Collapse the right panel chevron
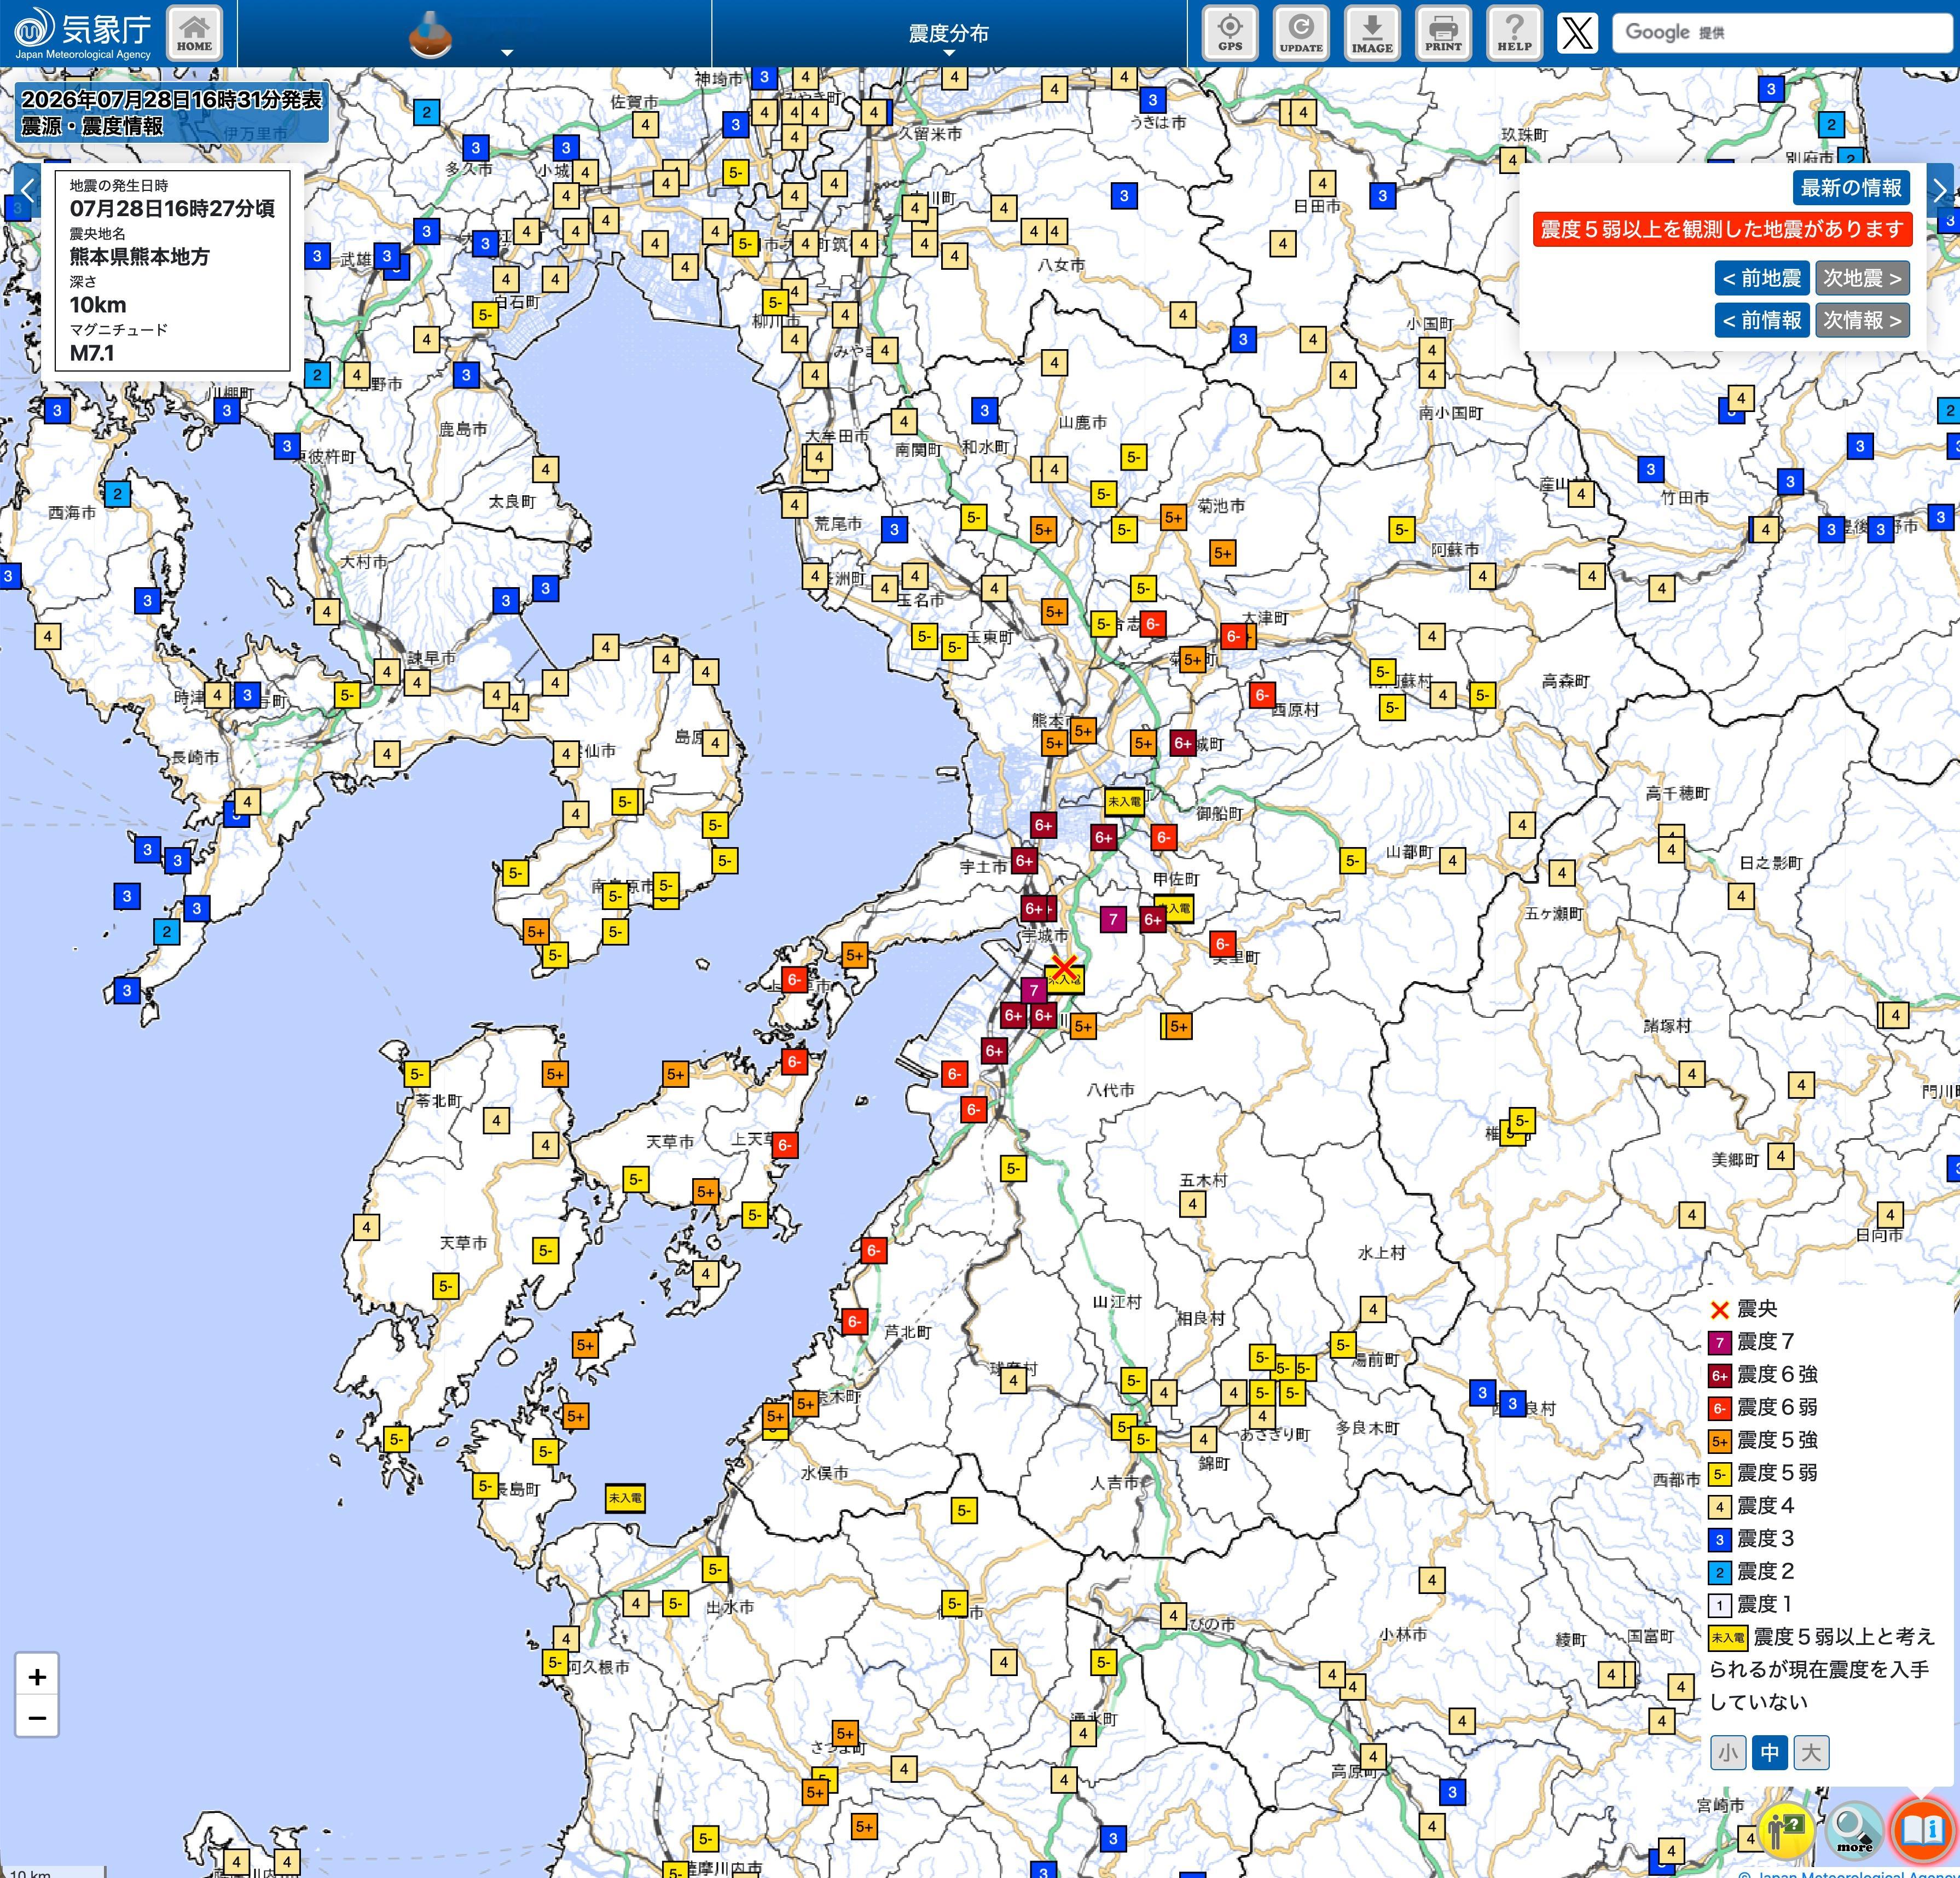 click(x=1940, y=188)
